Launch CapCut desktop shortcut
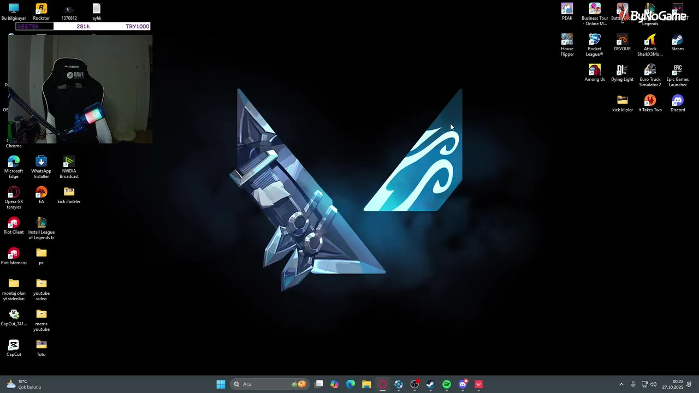 (x=14, y=348)
